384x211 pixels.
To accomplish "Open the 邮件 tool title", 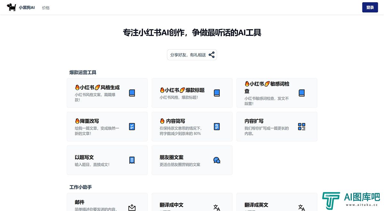I will [x=80, y=202].
